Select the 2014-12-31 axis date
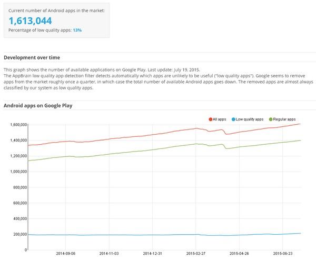Image resolution: width=316 pixels, height=260 pixels. pyautogui.click(x=153, y=253)
